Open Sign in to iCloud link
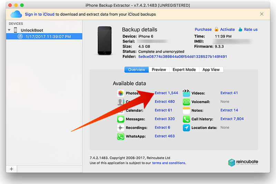276x184 pixels. click(40, 14)
